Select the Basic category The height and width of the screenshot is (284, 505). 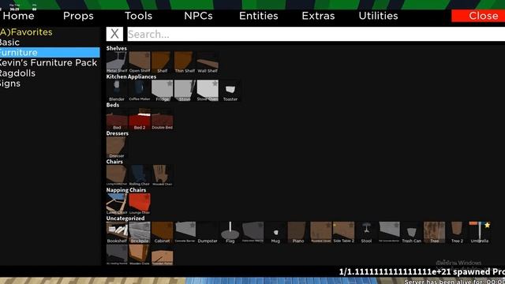(50, 42)
